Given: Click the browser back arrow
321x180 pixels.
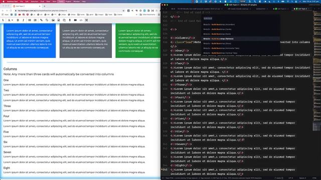Looking at the screenshot, I should [3, 10].
